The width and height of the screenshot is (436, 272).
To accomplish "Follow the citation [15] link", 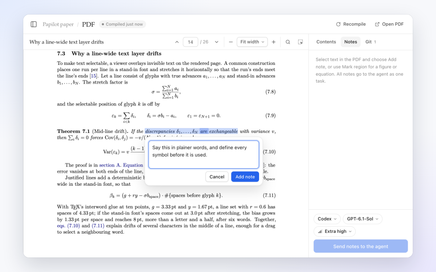I will coord(94,76).
